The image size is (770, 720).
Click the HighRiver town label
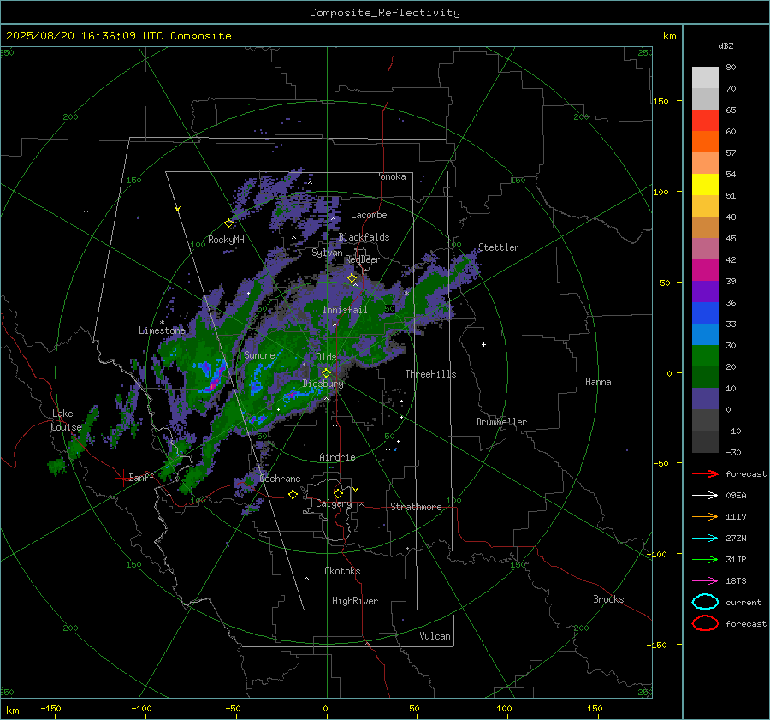(x=355, y=601)
